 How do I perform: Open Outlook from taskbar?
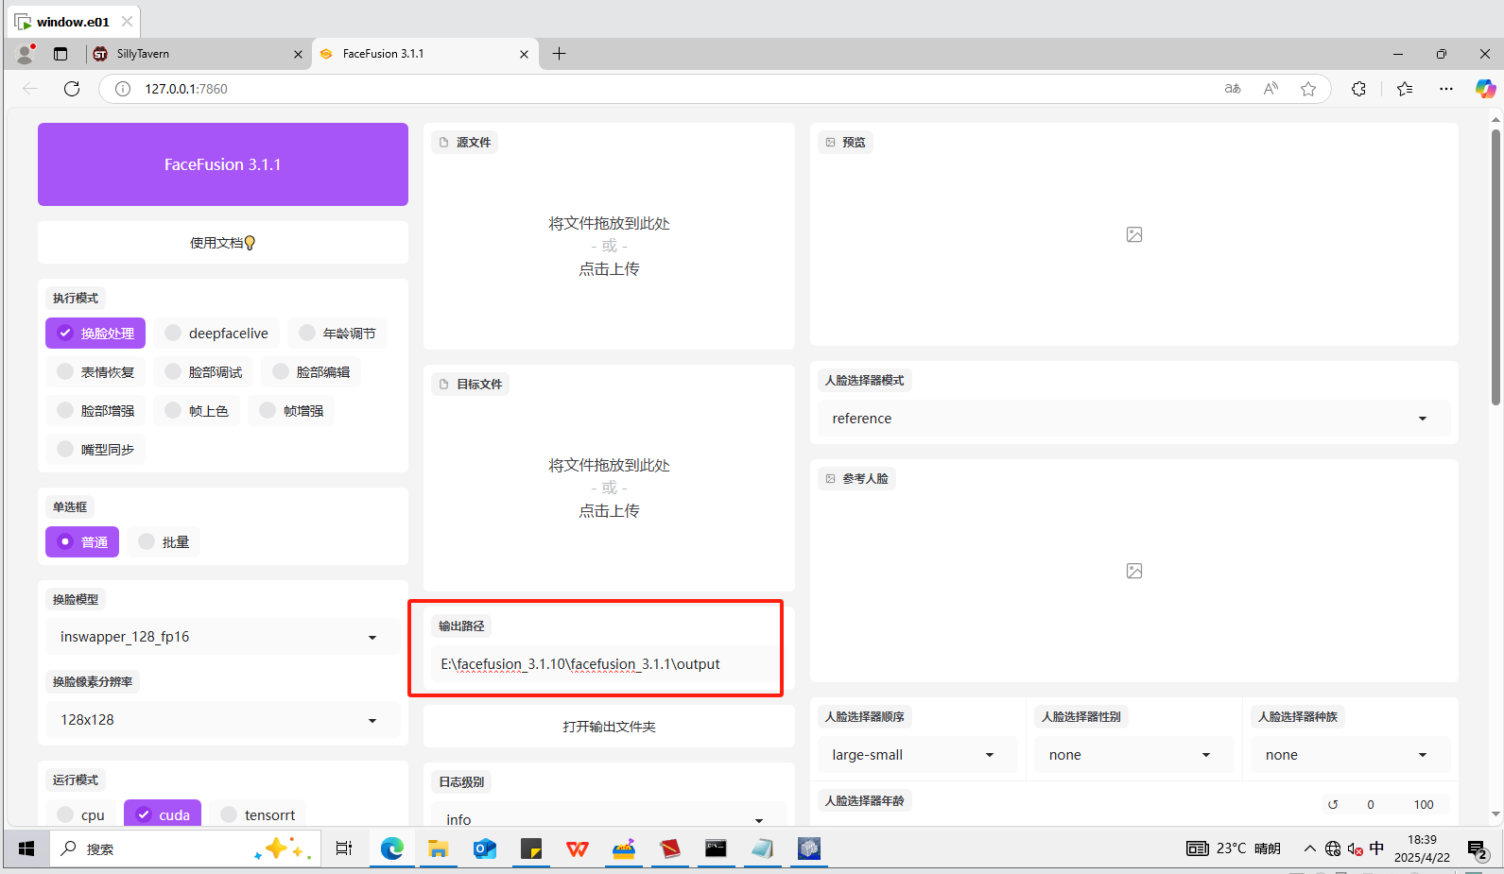[x=485, y=848]
